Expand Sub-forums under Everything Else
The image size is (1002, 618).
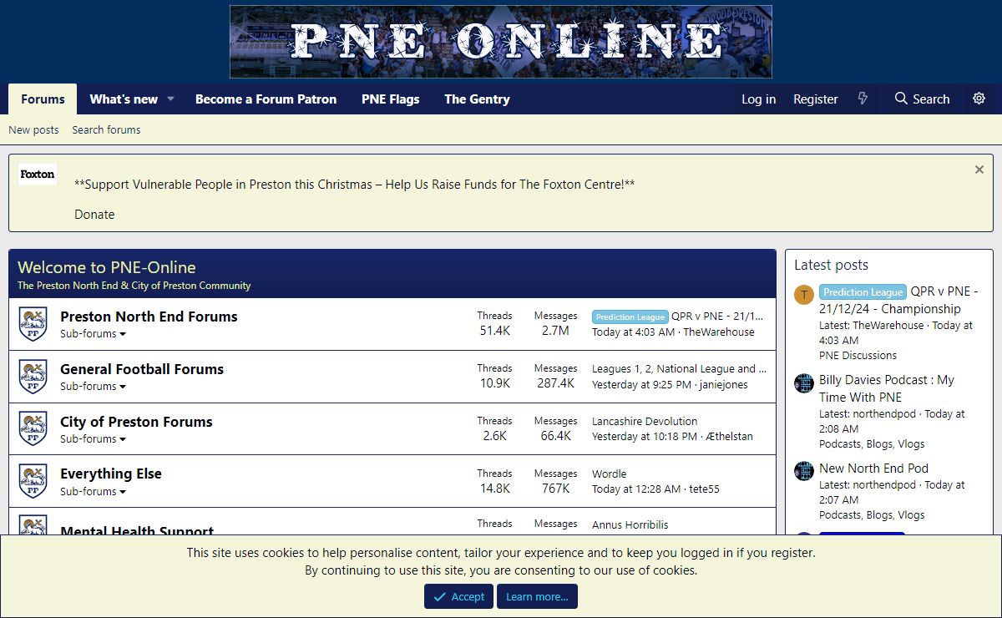(x=93, y=491)
